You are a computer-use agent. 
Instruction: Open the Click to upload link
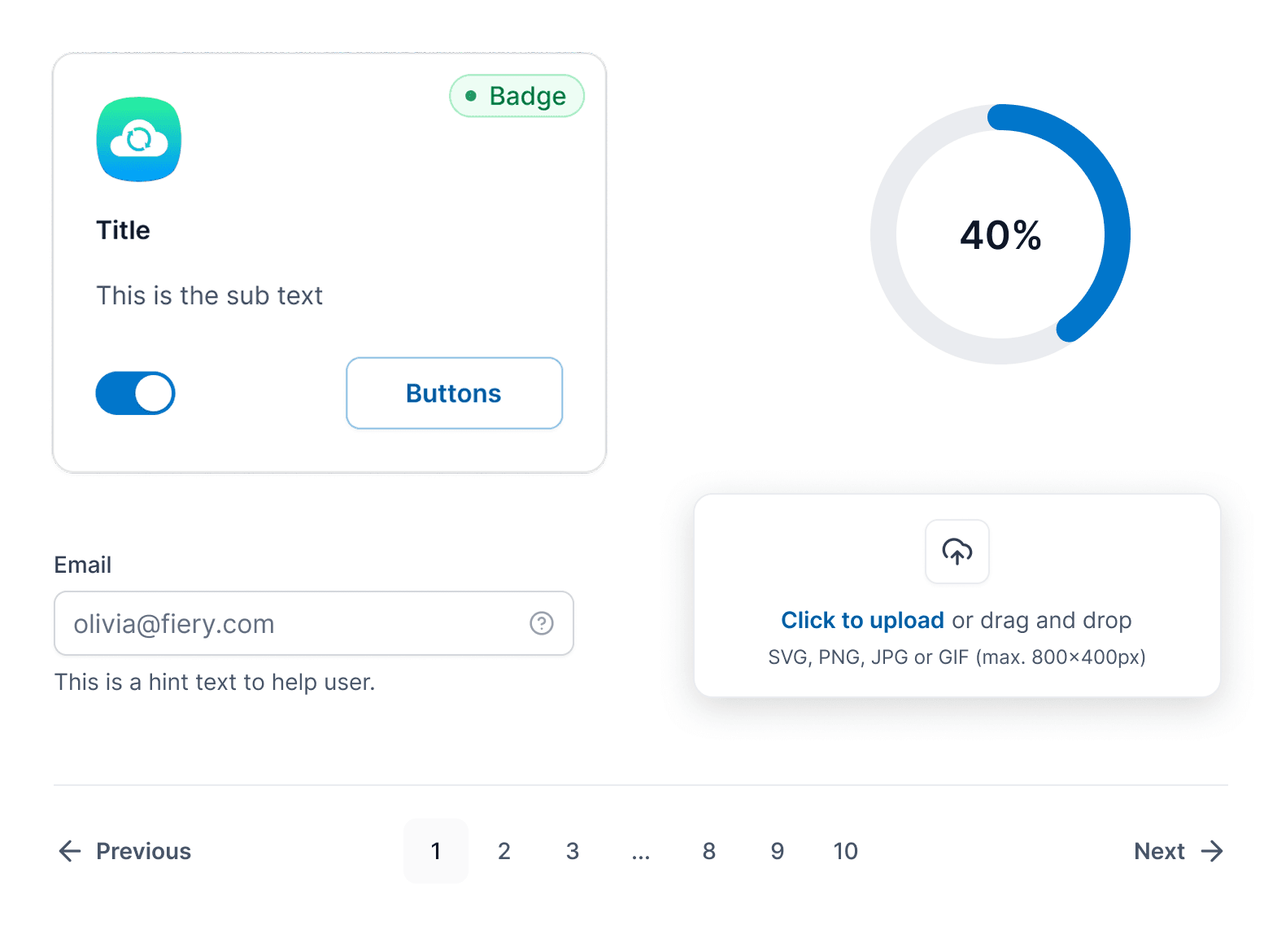[x=862, y=620]
